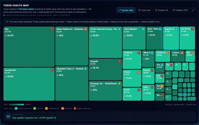Open the musebook $7.3M value
This screenshot has height=125, width=199.
coord(7,73)
